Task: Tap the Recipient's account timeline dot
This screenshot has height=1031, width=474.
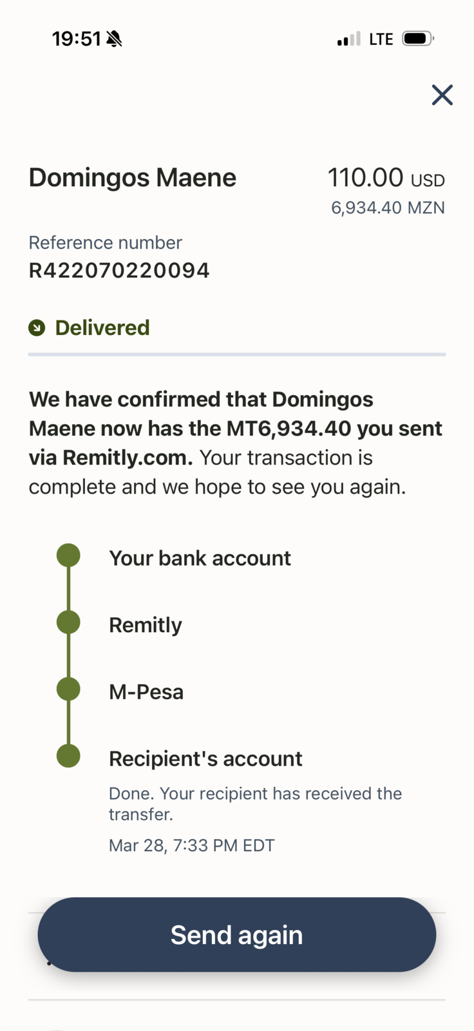Action: (x=68, y=756)
